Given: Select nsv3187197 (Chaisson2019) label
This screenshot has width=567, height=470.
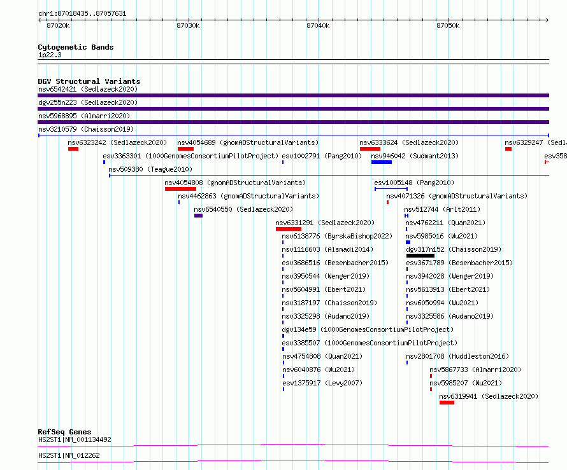Looking at the screenshot, I should point(329,303).
